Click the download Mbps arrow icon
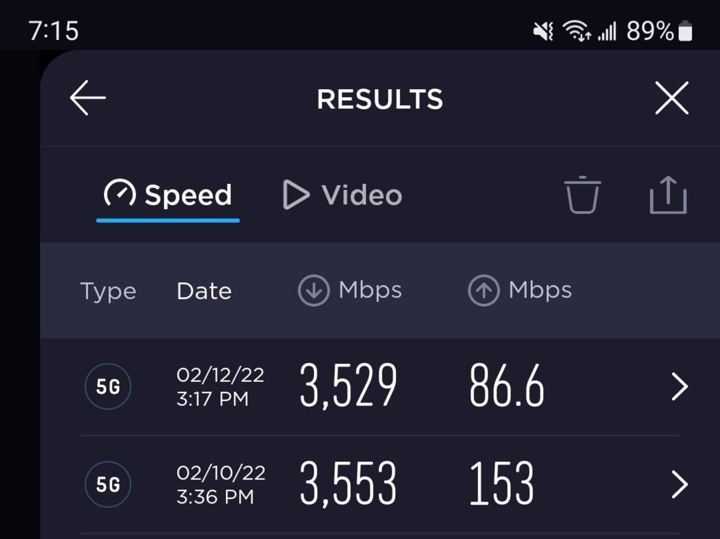This screenshot has width=720, height=539. click(x=313, y=290)
